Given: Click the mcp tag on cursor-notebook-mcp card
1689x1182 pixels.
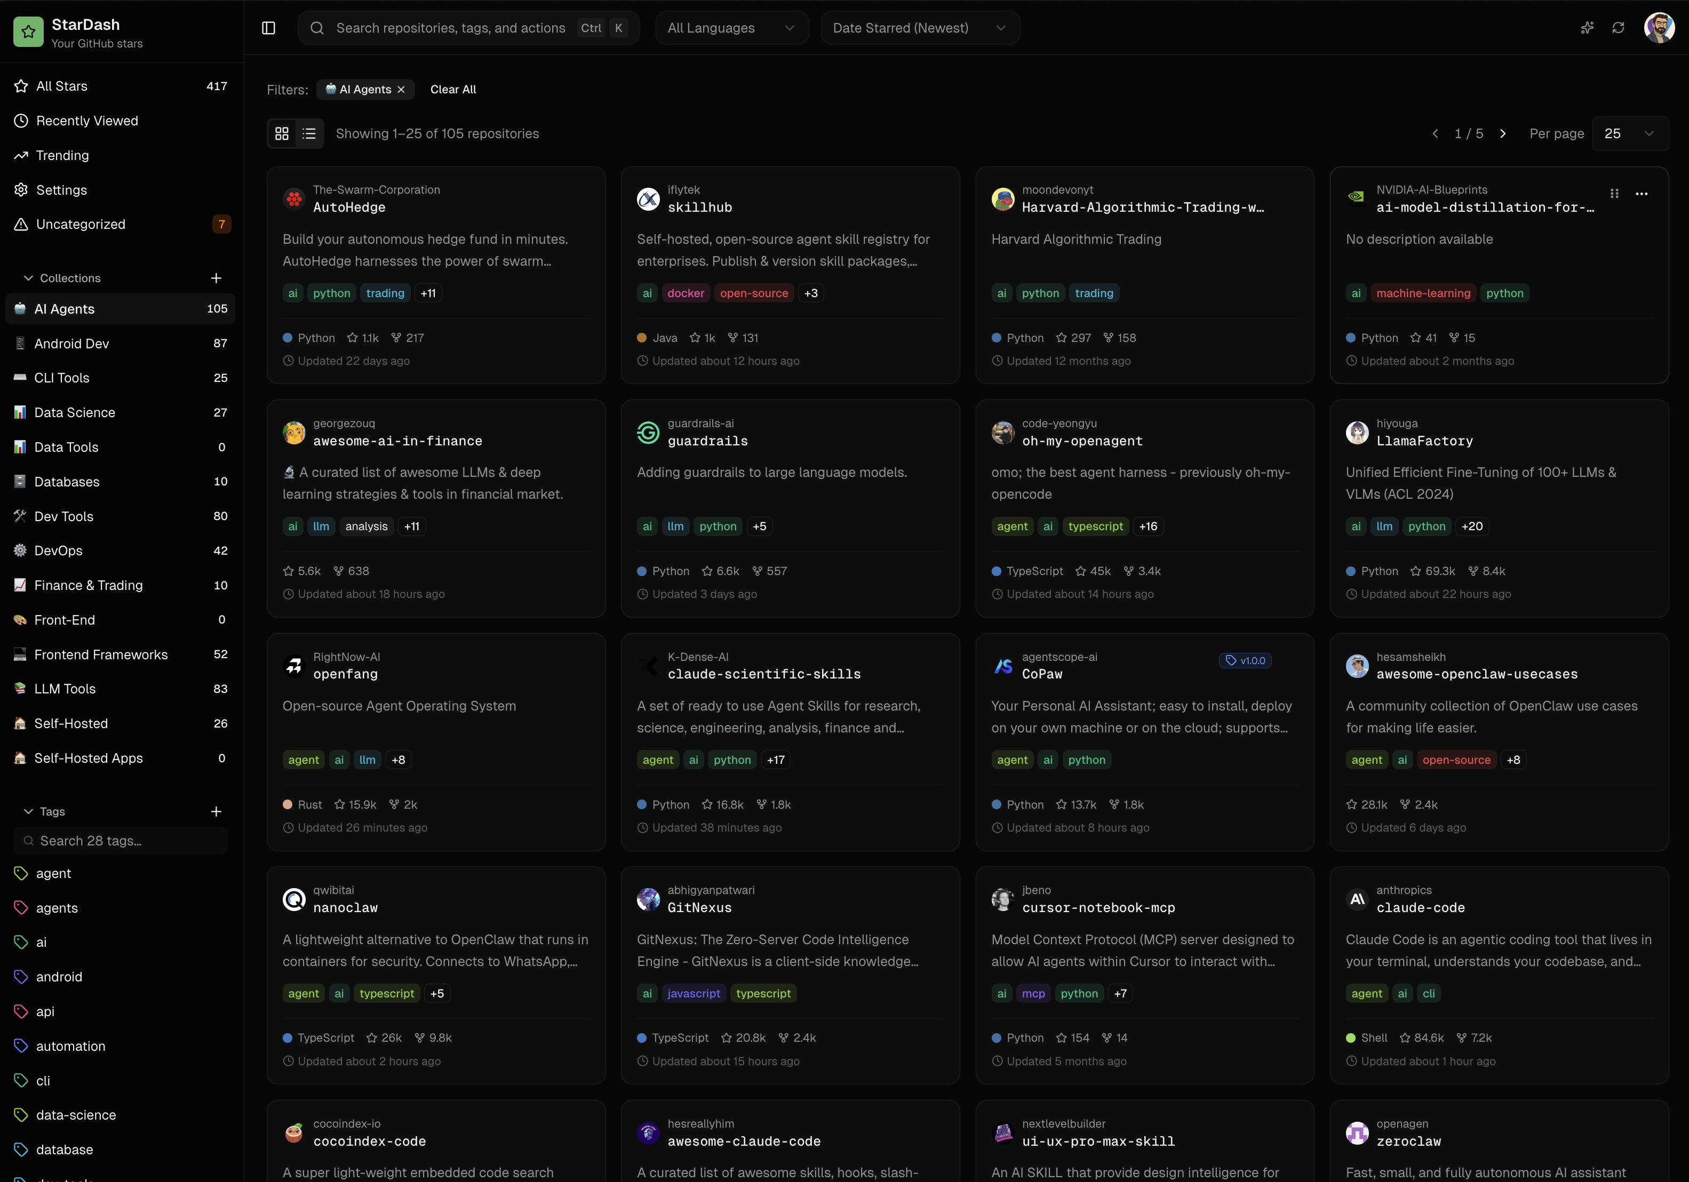Looking at the screenshot, I should [1033, 993].
